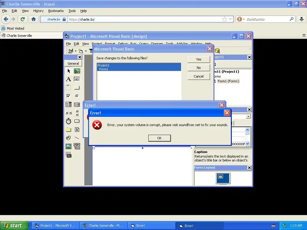
Task: Select the DirListBox folder tool
Action: [x=69, y=129]
